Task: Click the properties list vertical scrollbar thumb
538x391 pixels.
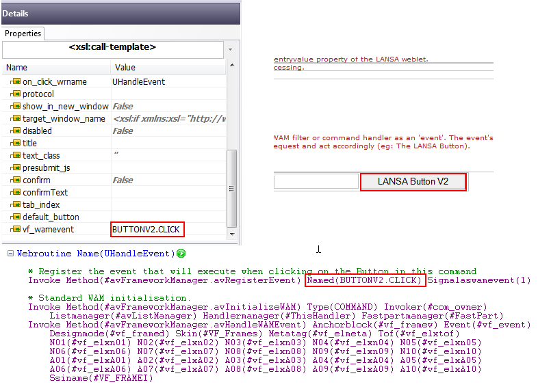Action: (232, 189)
